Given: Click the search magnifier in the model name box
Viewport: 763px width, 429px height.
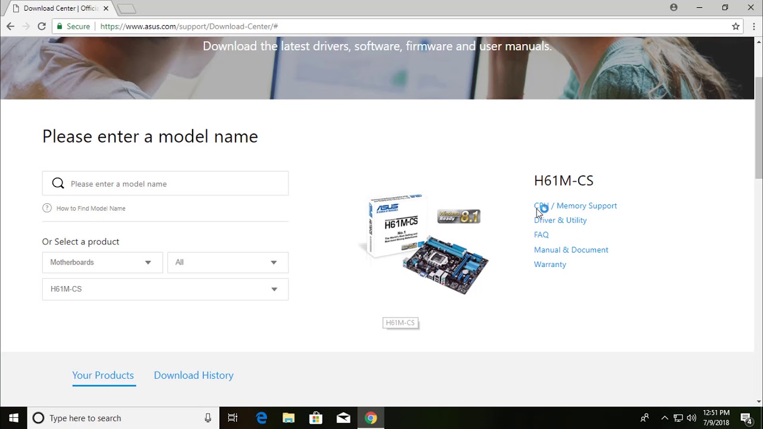Looking at the screenshot, I should pos(58,183).
